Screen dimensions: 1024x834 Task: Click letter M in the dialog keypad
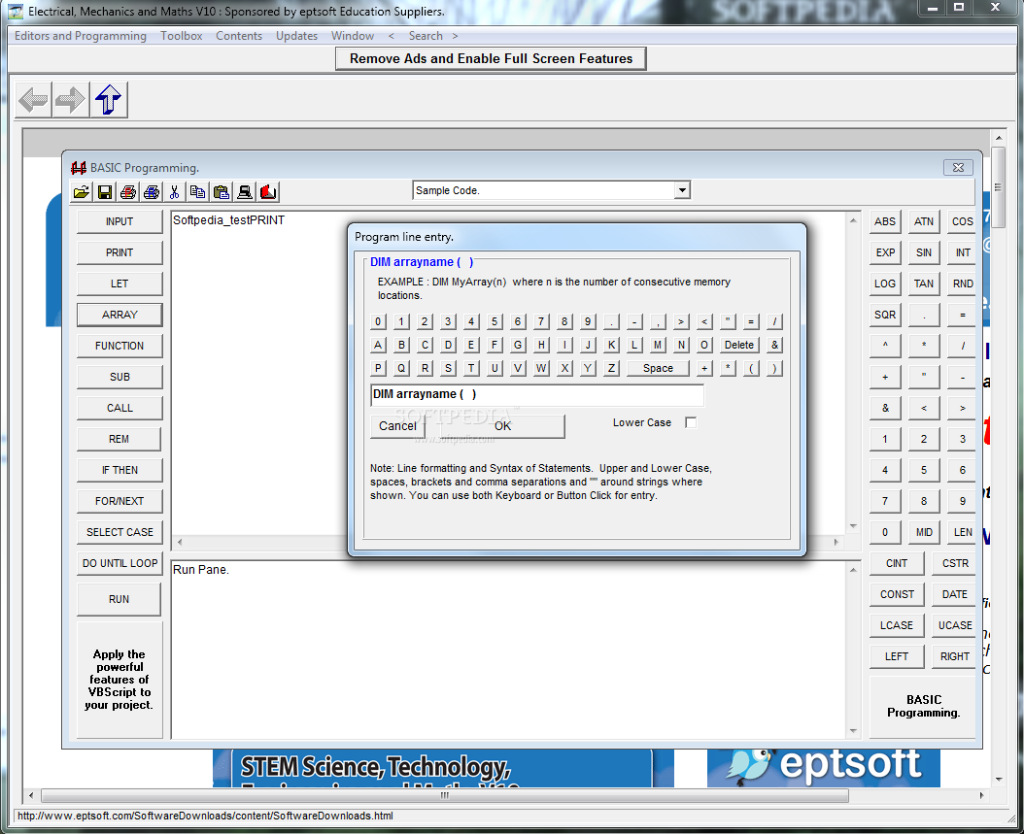(x=658, y=345)
